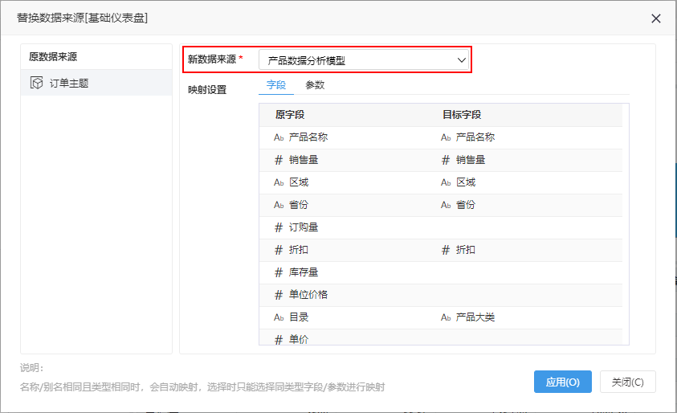Click the # icon beside 库存量 field
Screen dimensions: 677x413
(x=279, y=272)
